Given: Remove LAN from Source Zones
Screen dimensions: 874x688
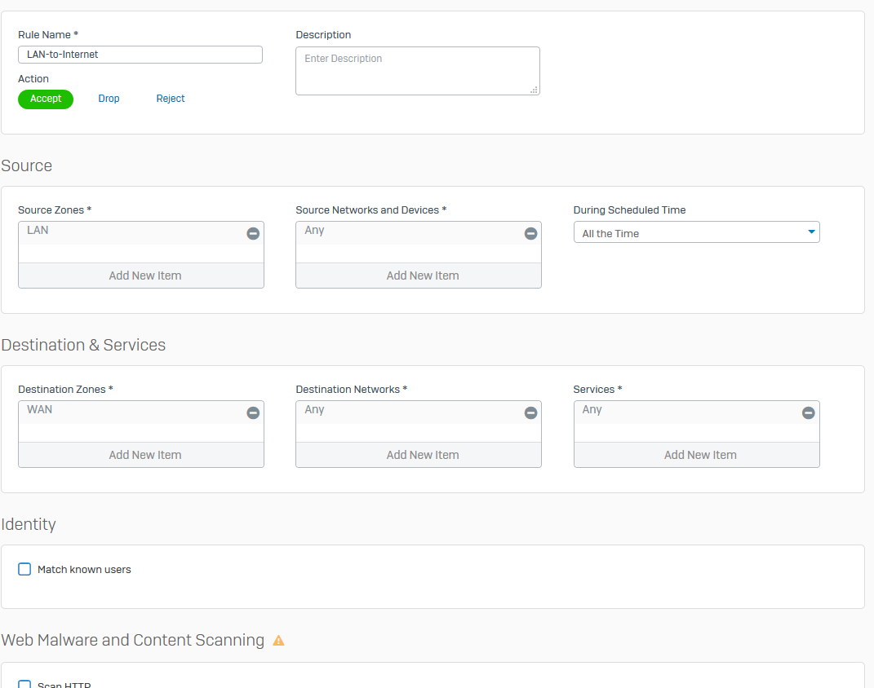Looking at the screenshot, I should [x=253, y=234].
